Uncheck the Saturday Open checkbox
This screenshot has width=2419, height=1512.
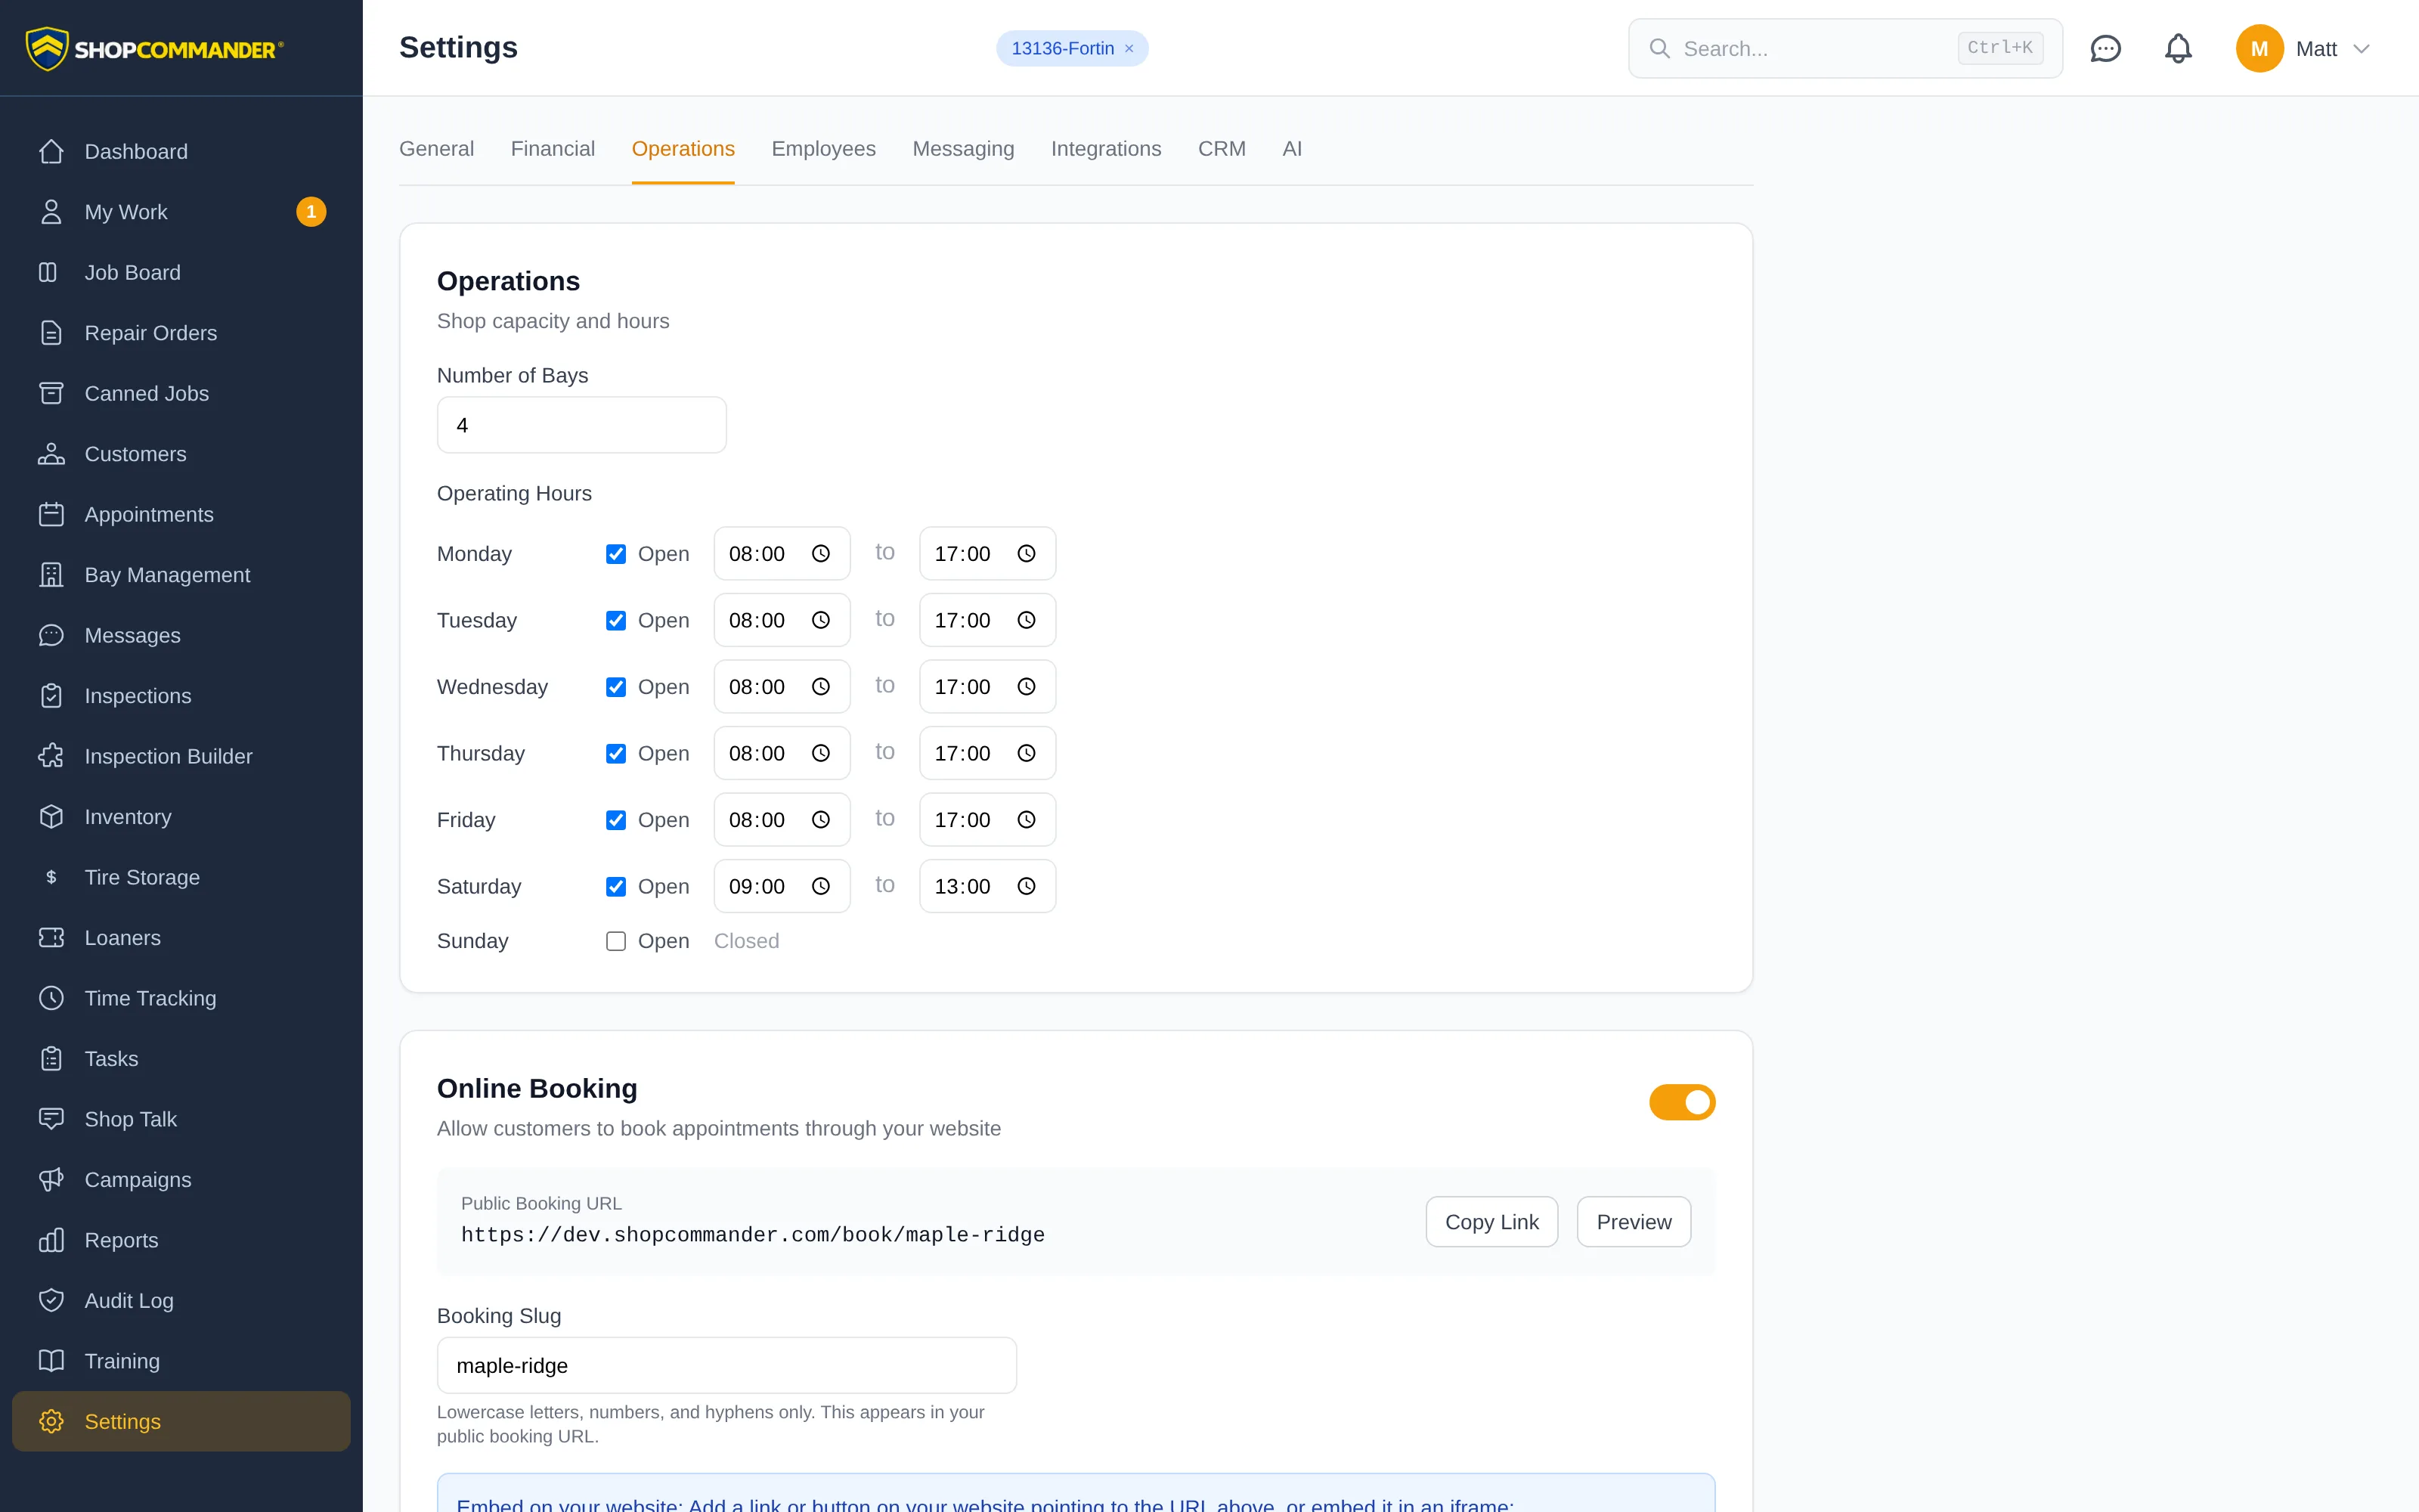616,887
